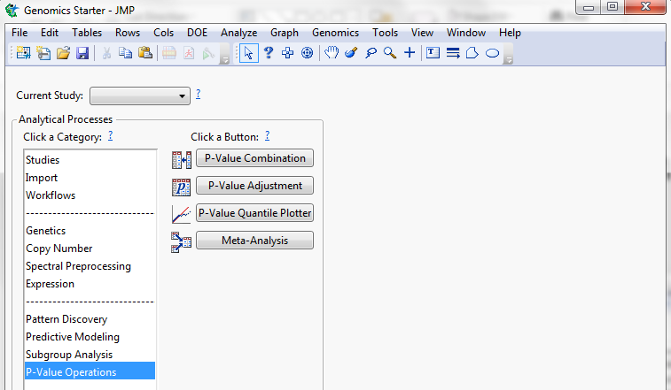Click the Open file folder icon
The image size is (671, 390).
click(x=63, y=53)
